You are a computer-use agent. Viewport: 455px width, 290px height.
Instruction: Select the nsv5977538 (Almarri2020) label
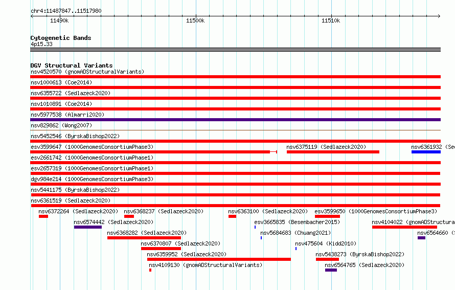pos(67,115)
